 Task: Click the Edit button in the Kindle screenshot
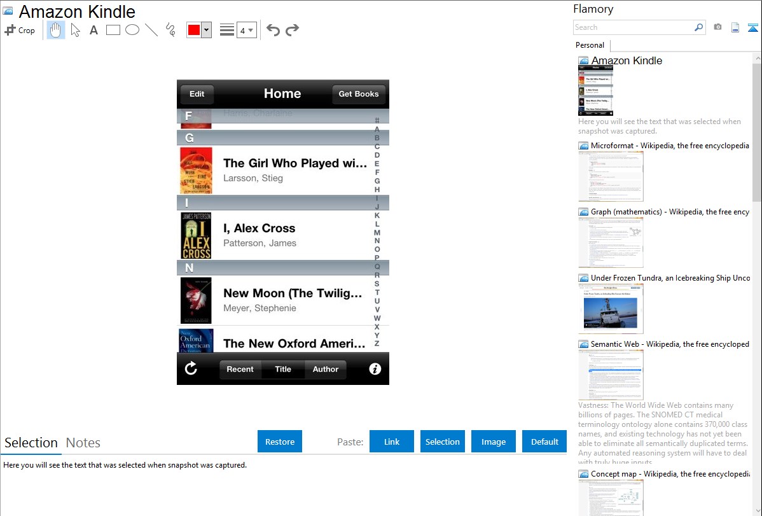tap(197, 94)
